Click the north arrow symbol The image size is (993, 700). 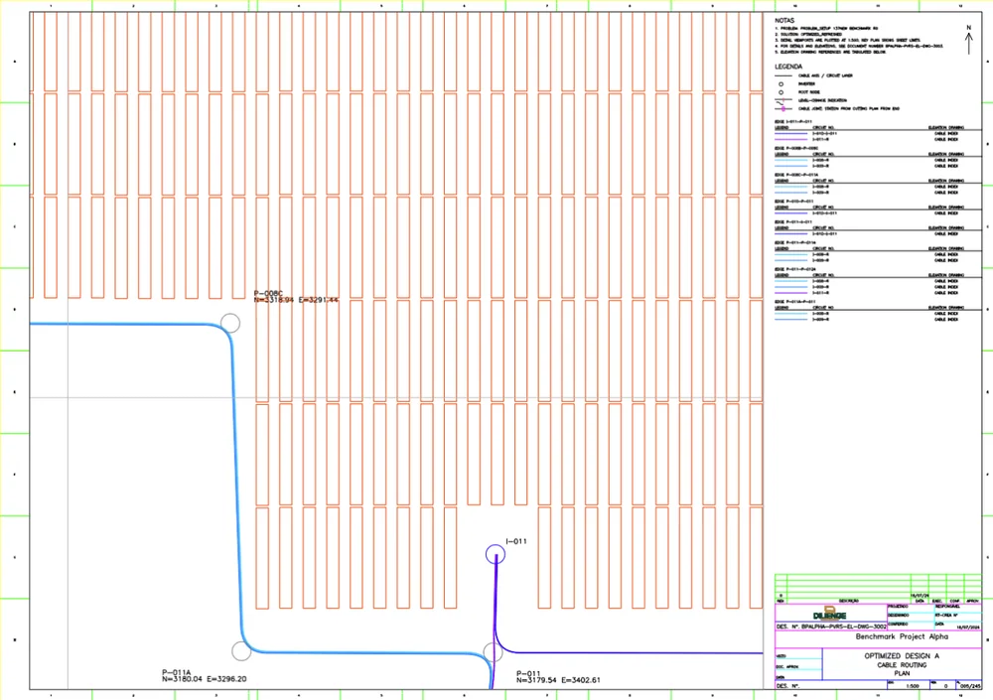coord(968,41)
